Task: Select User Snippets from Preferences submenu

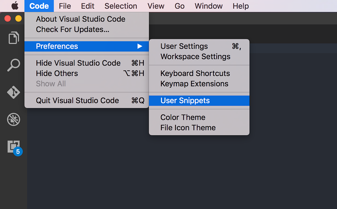Action: (185, 101)
